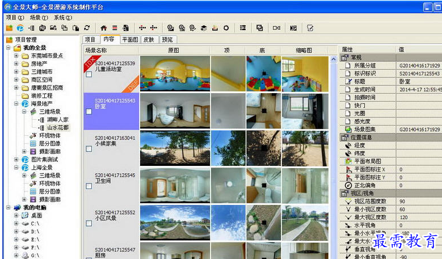This screenshot has width=442, height=259.
Task: Click the 我的电脑 computer icon
Action: 17,207
